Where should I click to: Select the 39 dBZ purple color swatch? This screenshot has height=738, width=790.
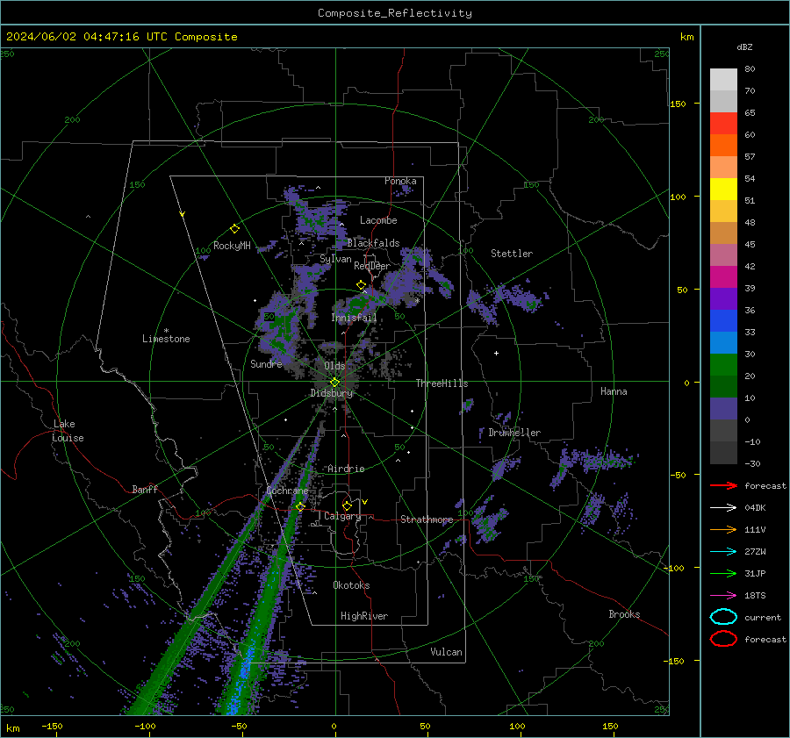(723, 298)
